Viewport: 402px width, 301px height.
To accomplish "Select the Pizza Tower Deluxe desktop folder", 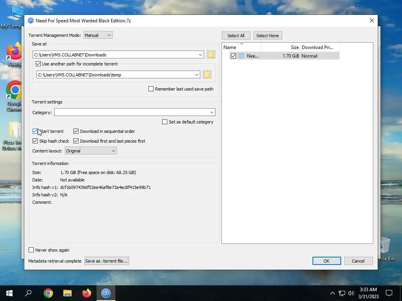I will [x=12, y=136].
